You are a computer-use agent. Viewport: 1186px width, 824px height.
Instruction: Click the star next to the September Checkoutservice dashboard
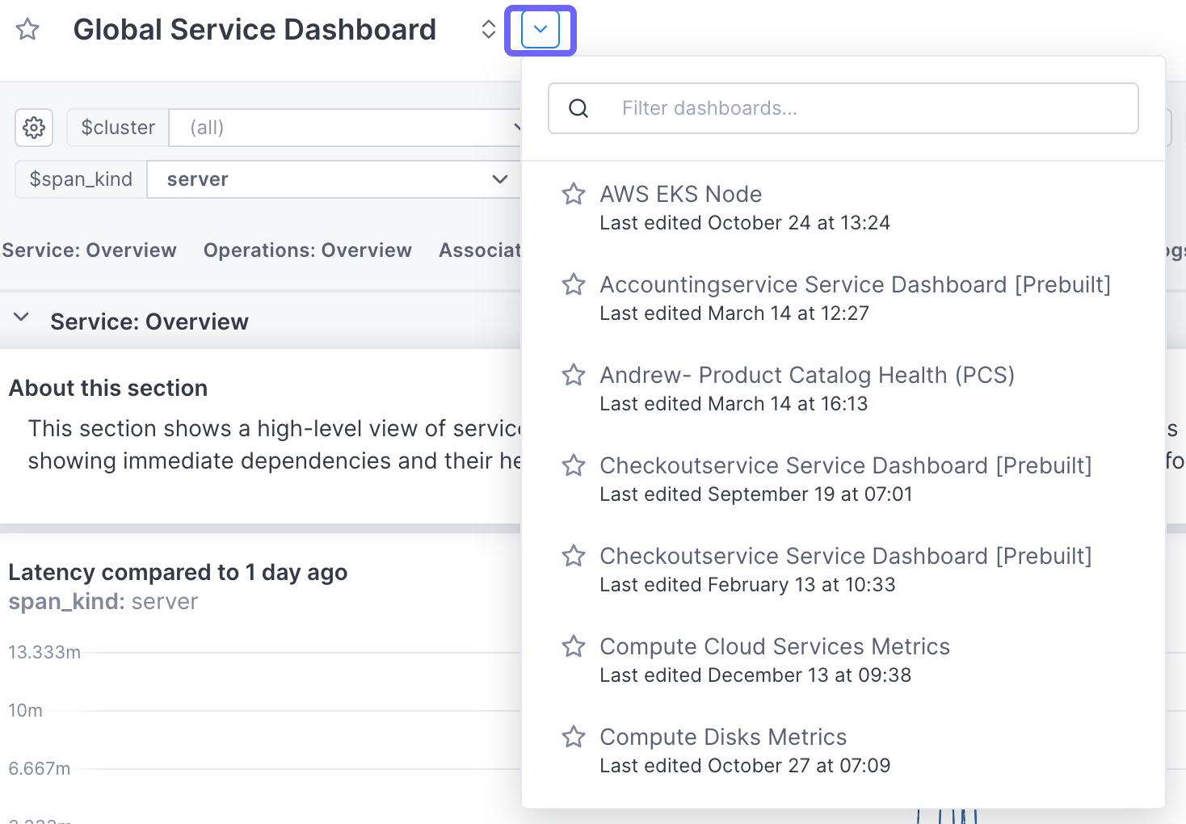tap(574, 465)
